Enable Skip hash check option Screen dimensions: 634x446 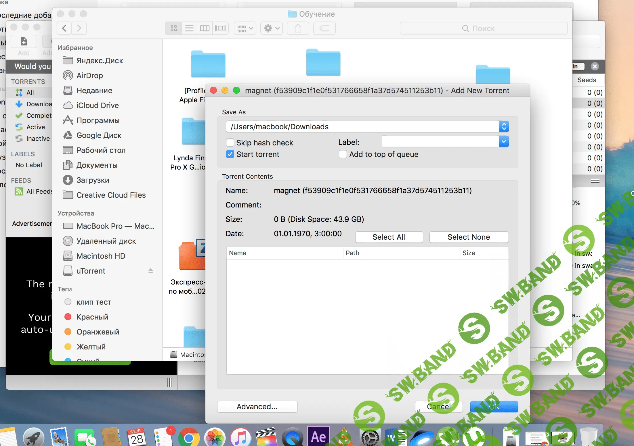[230, 143]
